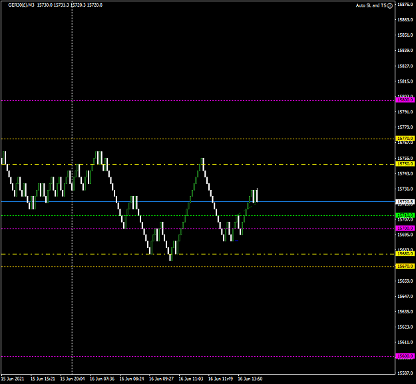Select the magenta 15800.0 price label
Screen dimensions: 416x384
[405, 100]
